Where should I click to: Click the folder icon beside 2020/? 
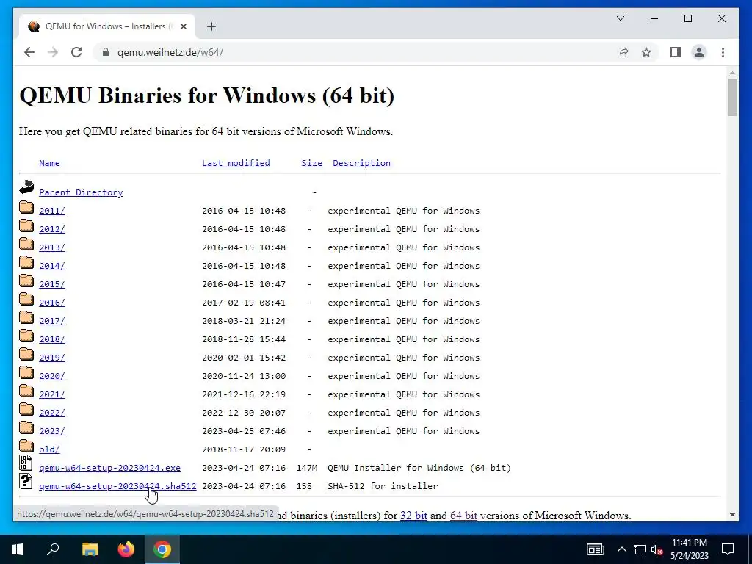(x=26, y=372)
